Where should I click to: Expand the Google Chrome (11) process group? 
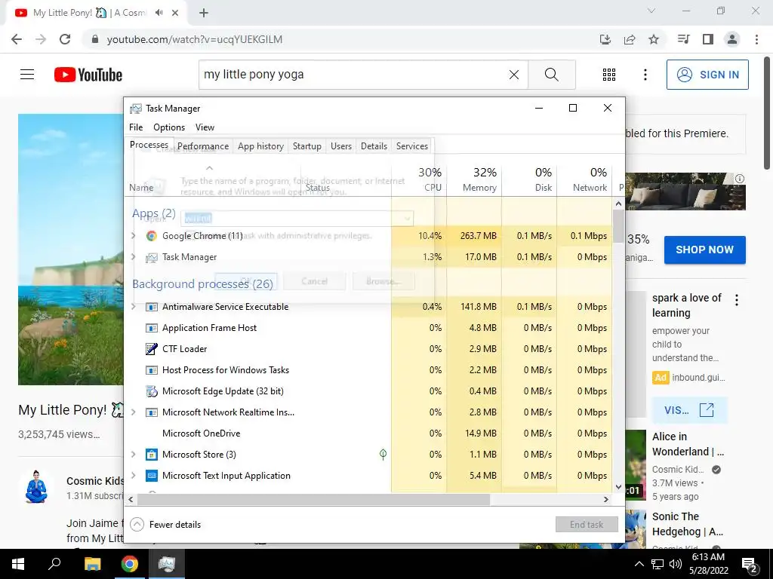(x=133, y=236)
